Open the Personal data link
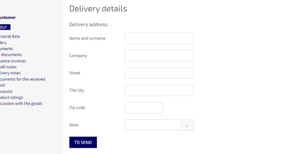304x154 pixels. pyautogui.click(x=10, y=36)
